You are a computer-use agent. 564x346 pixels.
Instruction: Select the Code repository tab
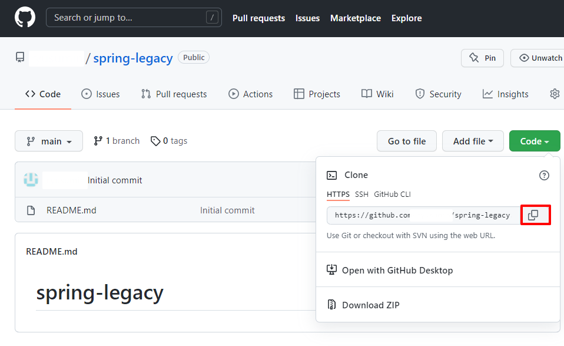(x=43, y=94)
